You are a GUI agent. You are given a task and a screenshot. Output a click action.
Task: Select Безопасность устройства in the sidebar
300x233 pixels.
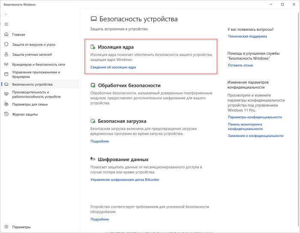[x=32, y=84]
